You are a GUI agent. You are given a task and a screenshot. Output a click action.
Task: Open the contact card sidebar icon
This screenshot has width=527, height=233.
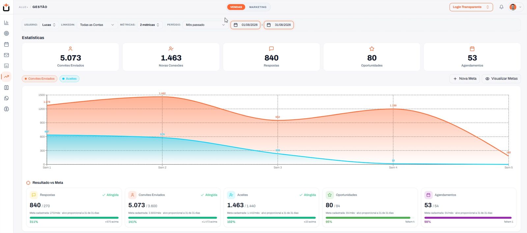coord(6,87)
